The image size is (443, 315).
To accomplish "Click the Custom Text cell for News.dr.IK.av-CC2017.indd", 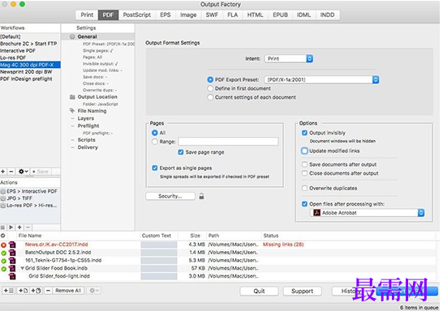I will click(159, 245).
